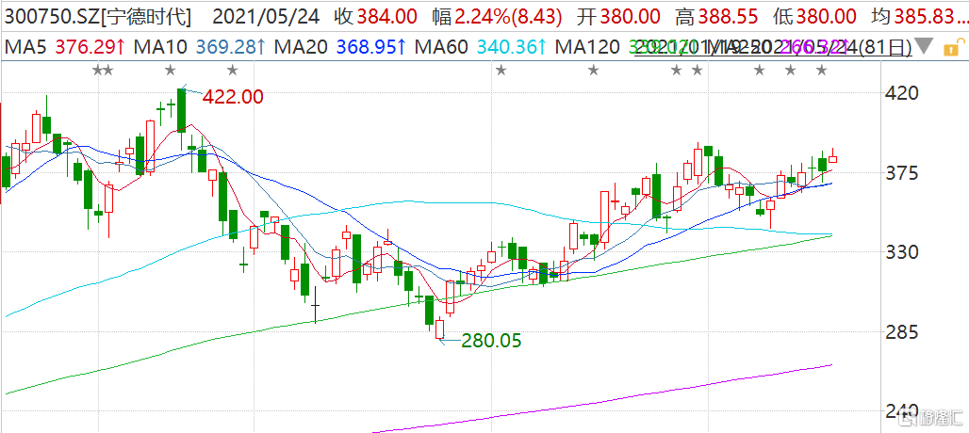The width and height of the screenshot is (969, 433).
Task: Click the 420 price axis label
Action: [x=904, y=94]
